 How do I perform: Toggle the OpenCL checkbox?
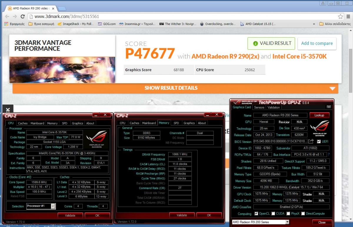point(256,213)
